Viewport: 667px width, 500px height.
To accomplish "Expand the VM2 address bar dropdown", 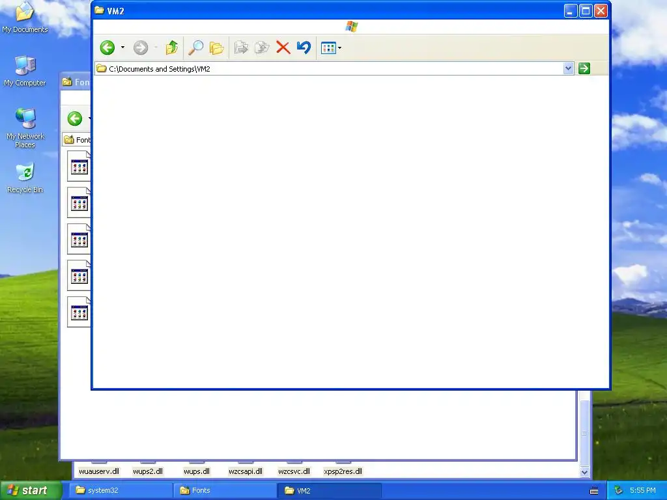I will pyautogui.click(x=568, y=68).
